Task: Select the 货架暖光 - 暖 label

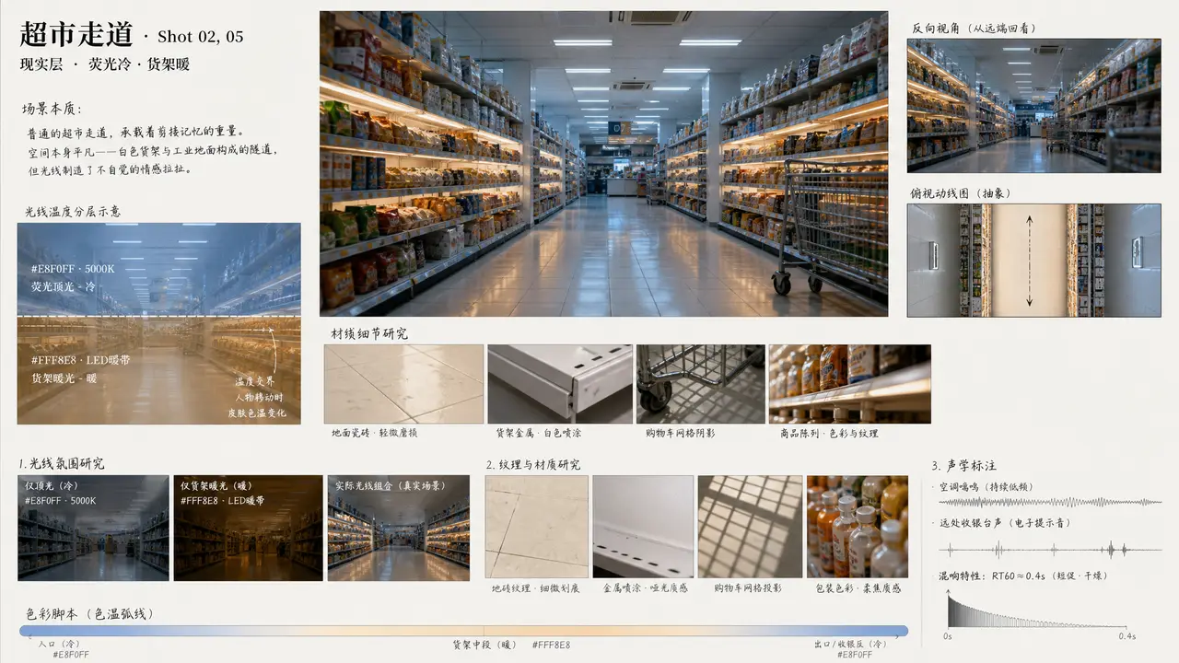Action: coord(64,378)
